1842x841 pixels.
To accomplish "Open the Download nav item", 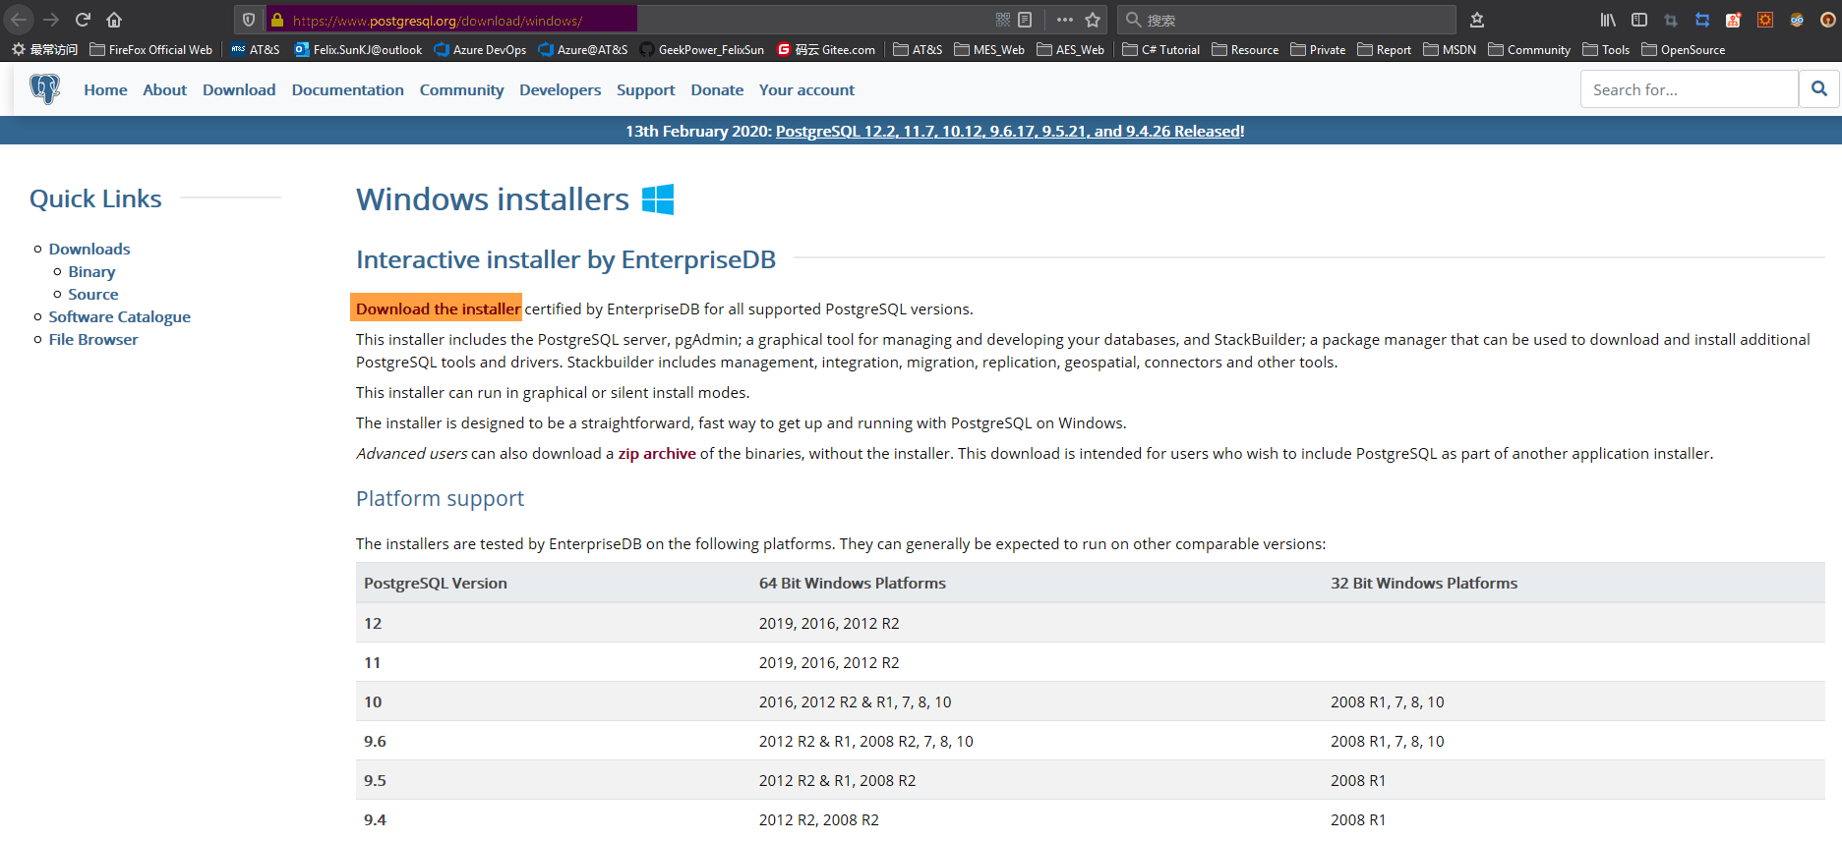I will click(x=239, y=89).
